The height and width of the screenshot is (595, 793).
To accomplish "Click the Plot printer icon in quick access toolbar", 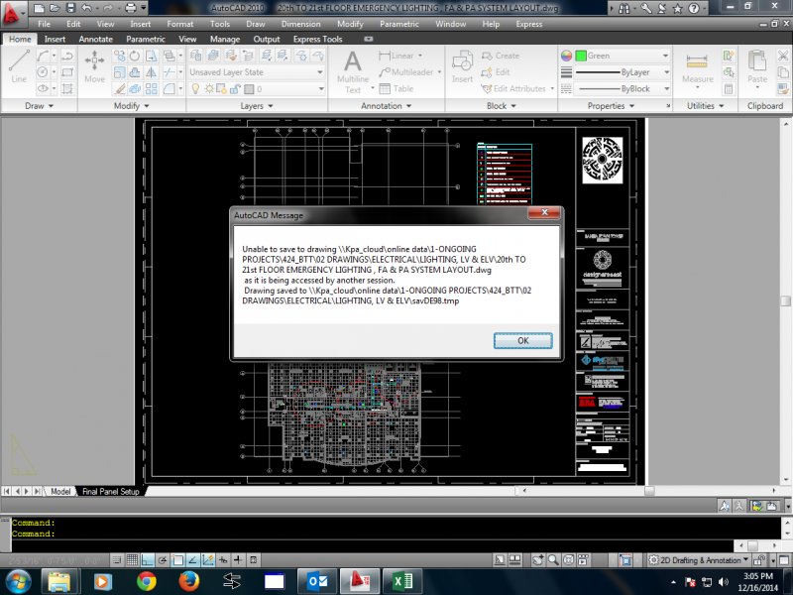I will 131,8.
